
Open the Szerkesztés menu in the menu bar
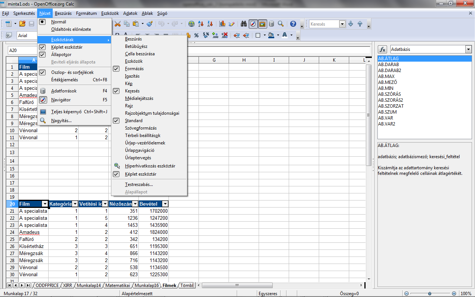tap(24, 13)
